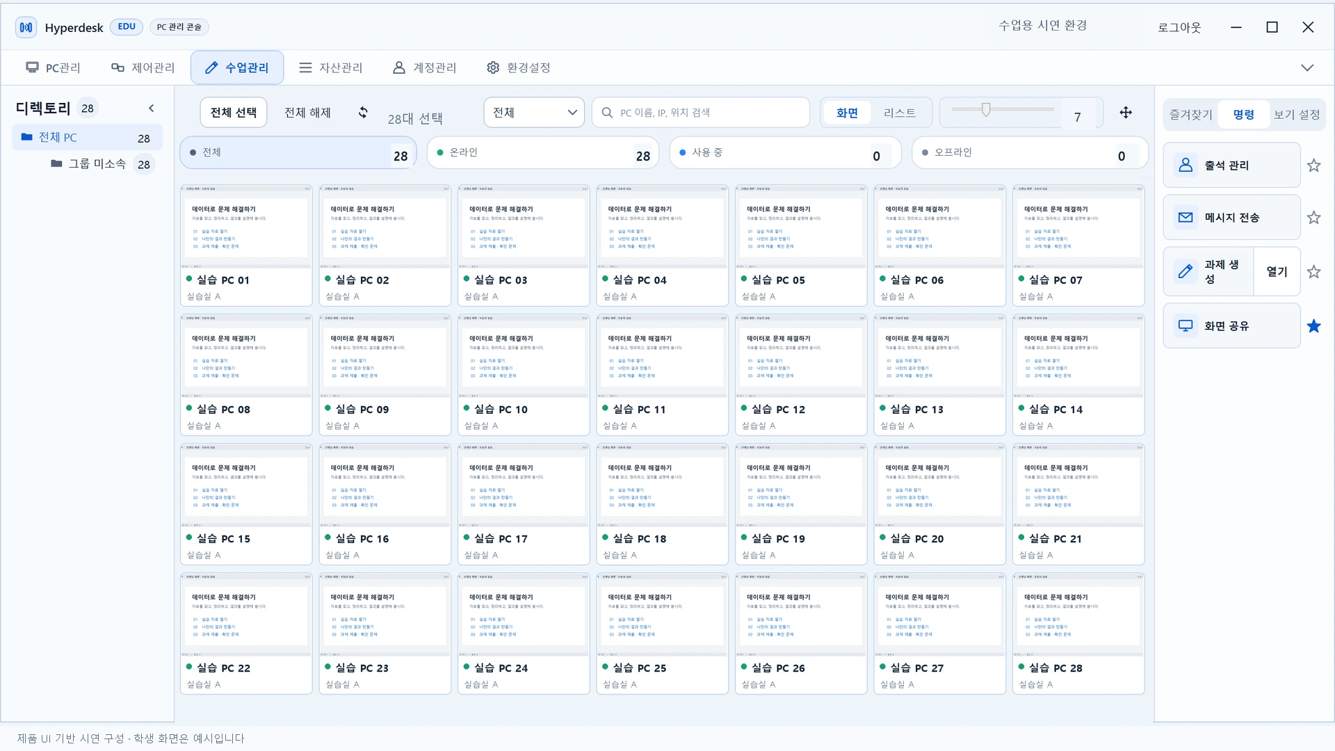Favorite the 메시지 전송 command star
1335x751 pixels.
point(1313,218)
